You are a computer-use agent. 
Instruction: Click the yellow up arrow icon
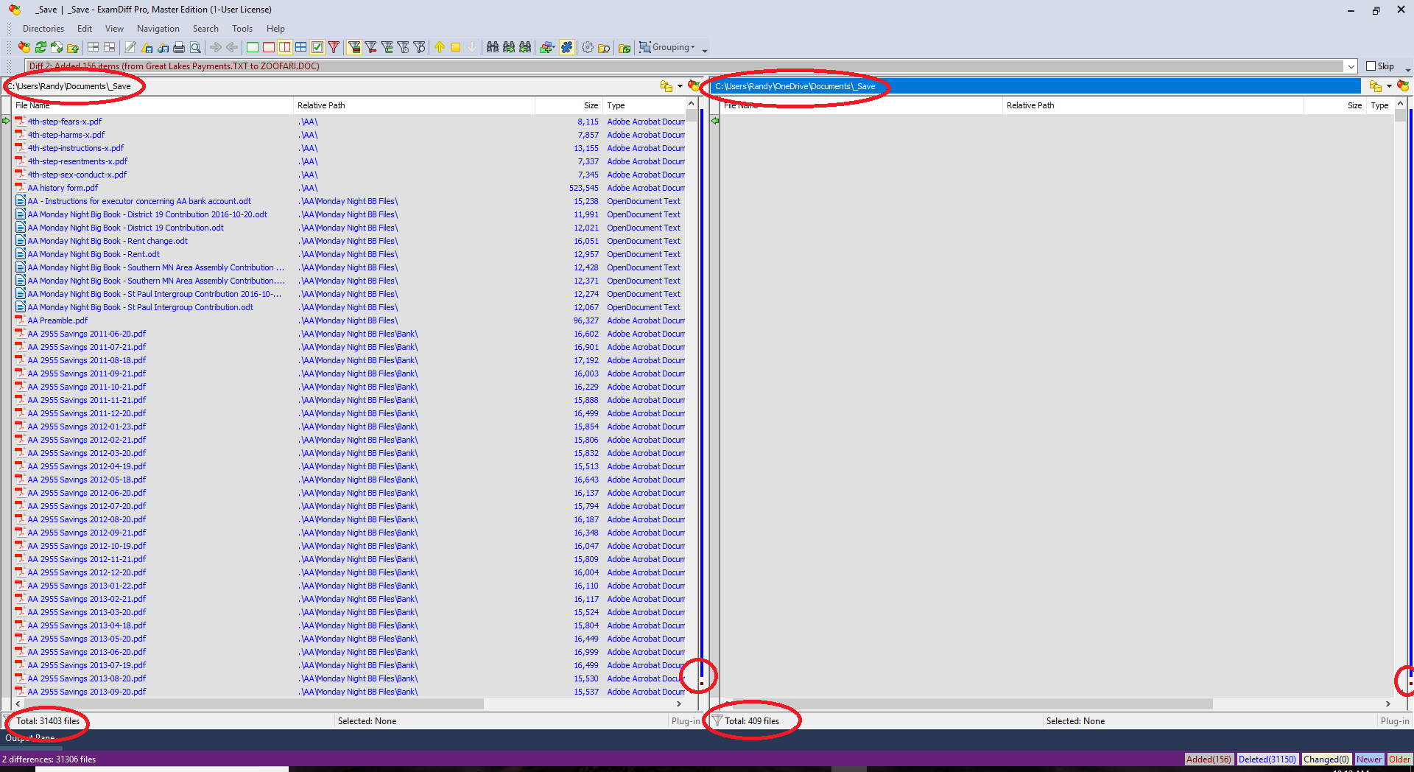440,47
